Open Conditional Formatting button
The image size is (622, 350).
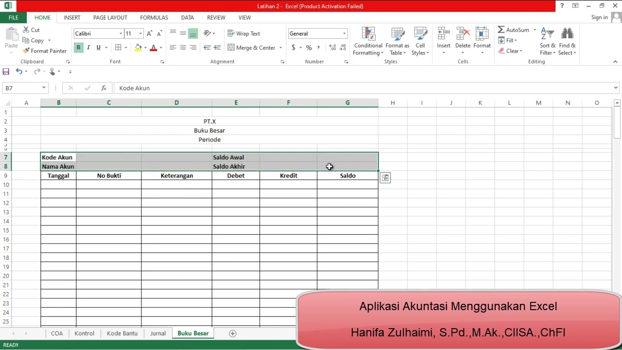pos(368,41)
